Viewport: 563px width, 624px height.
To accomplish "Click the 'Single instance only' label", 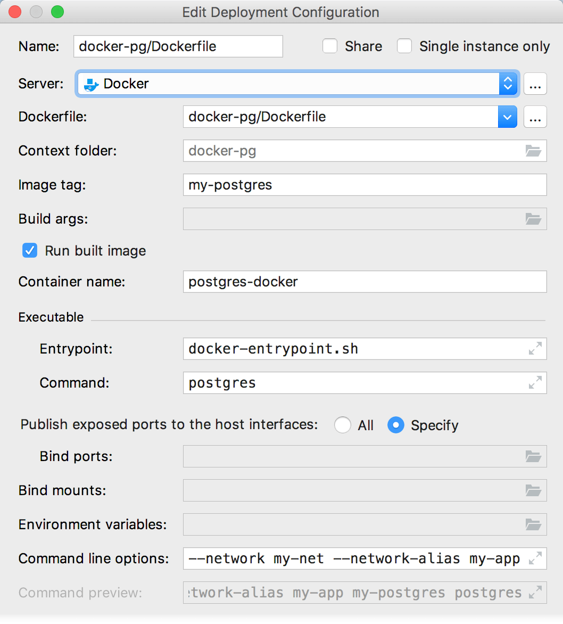I will point(485,46).
